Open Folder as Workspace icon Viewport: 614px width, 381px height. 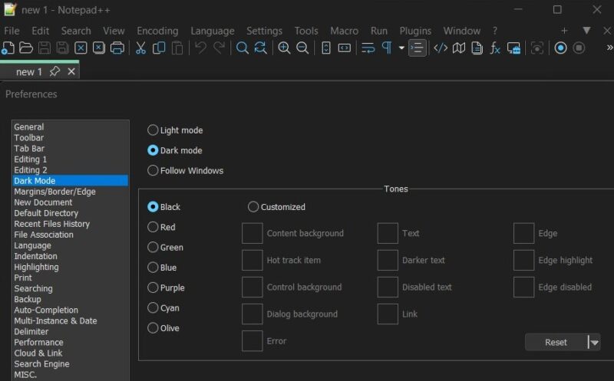pyautogui.click(x=513, y=48)
